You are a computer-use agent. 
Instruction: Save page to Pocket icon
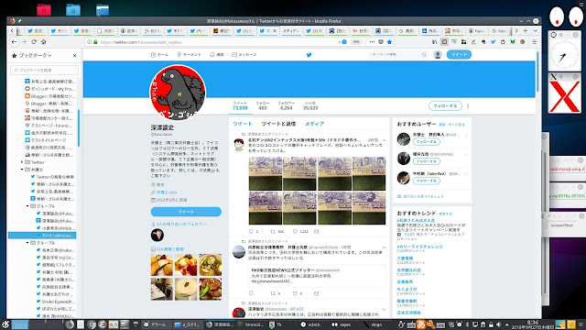pyautogui.click(x=381, y=42)
